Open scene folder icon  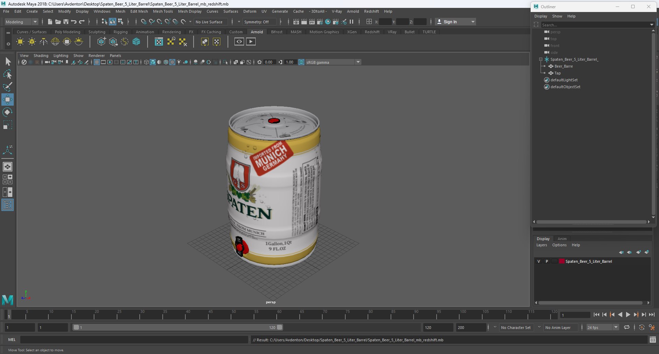58,22
